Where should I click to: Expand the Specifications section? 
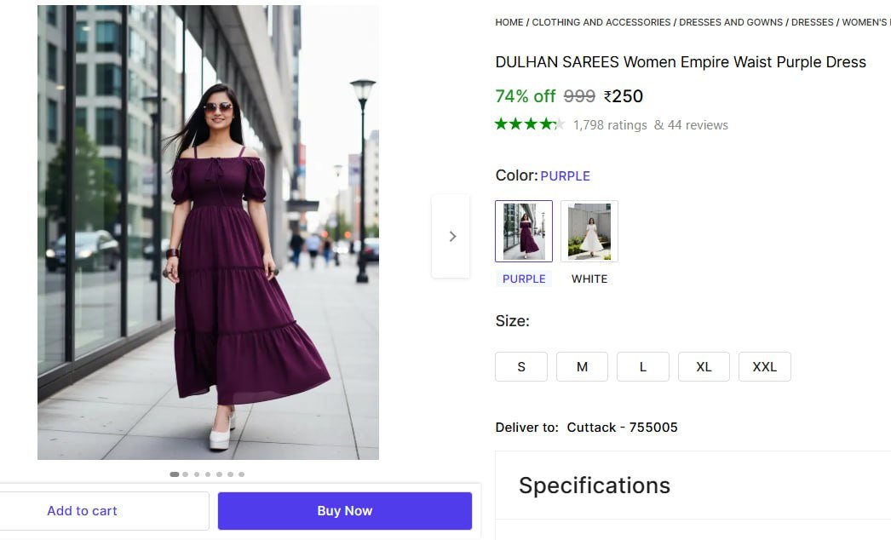(x=594, y=485)
